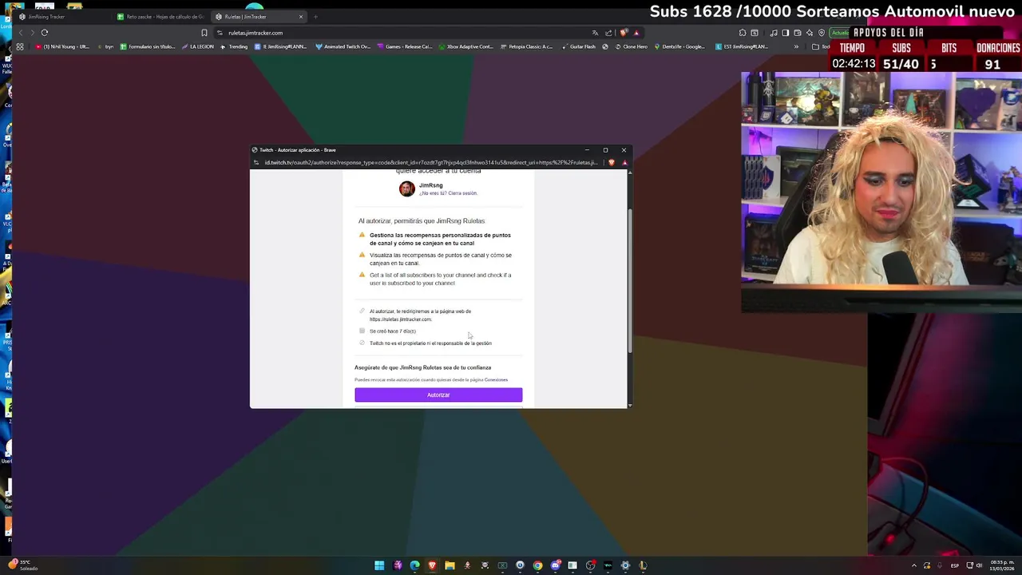Screen dimensions: 1022x575
Task: Open the weather widget on taskbar
Action: click(22, 565)
